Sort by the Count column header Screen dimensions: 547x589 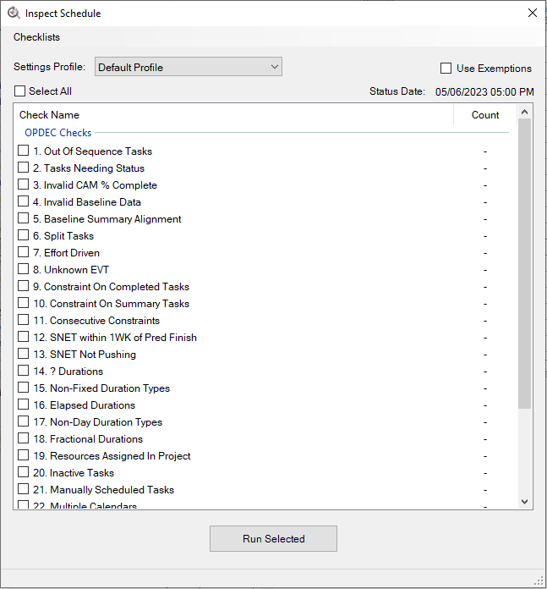coord(484,115)
